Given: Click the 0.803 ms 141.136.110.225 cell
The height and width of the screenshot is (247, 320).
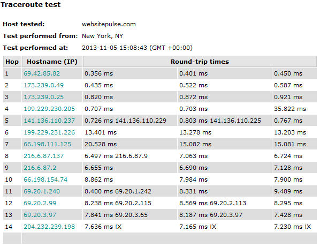Looking at the screenshot, I should (225, 121).
